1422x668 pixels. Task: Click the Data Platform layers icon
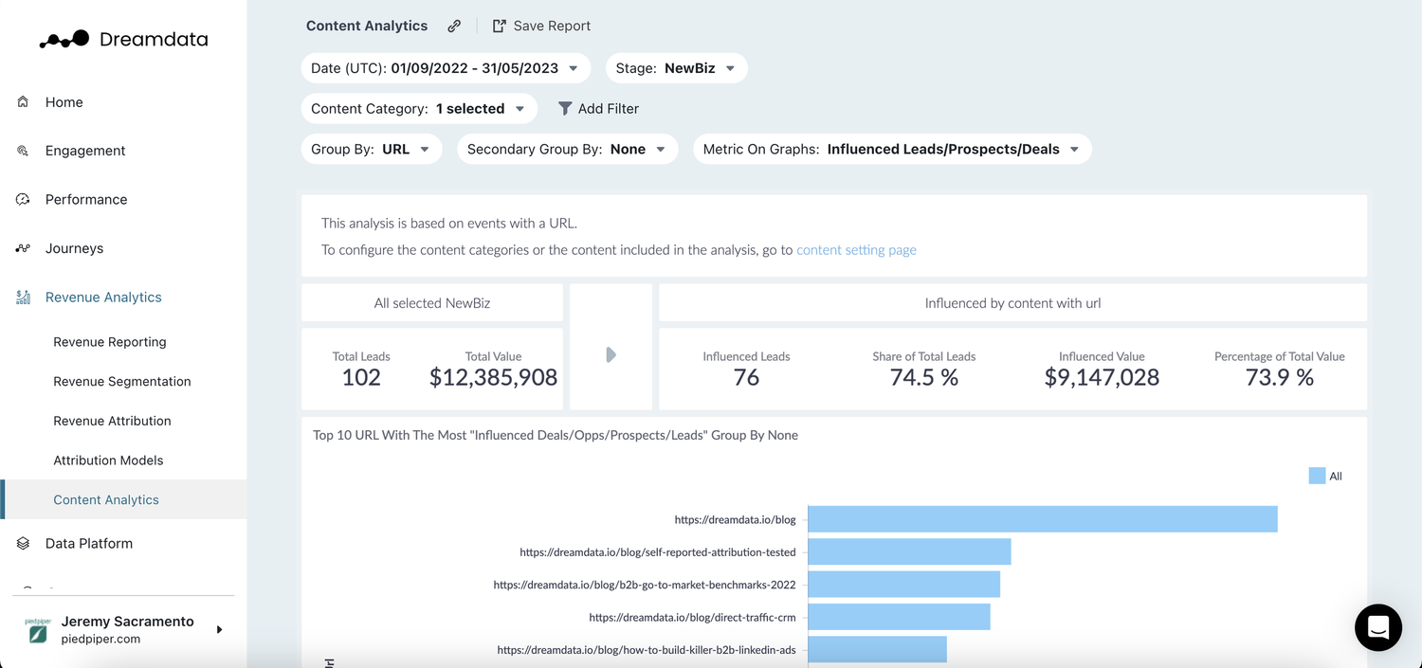pos(23,543)
